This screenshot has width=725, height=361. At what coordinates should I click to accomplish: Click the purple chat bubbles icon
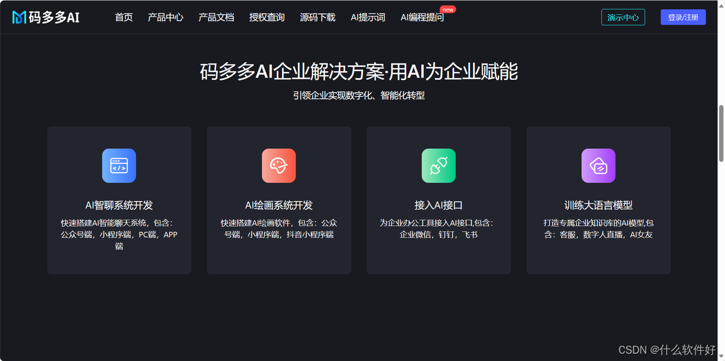coord(599,166)
